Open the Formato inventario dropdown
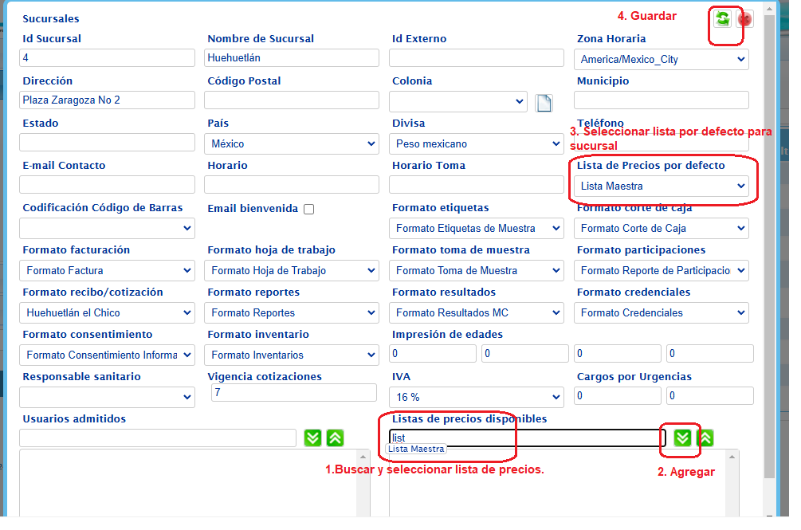801x530 pixels. tap(291, 355)
